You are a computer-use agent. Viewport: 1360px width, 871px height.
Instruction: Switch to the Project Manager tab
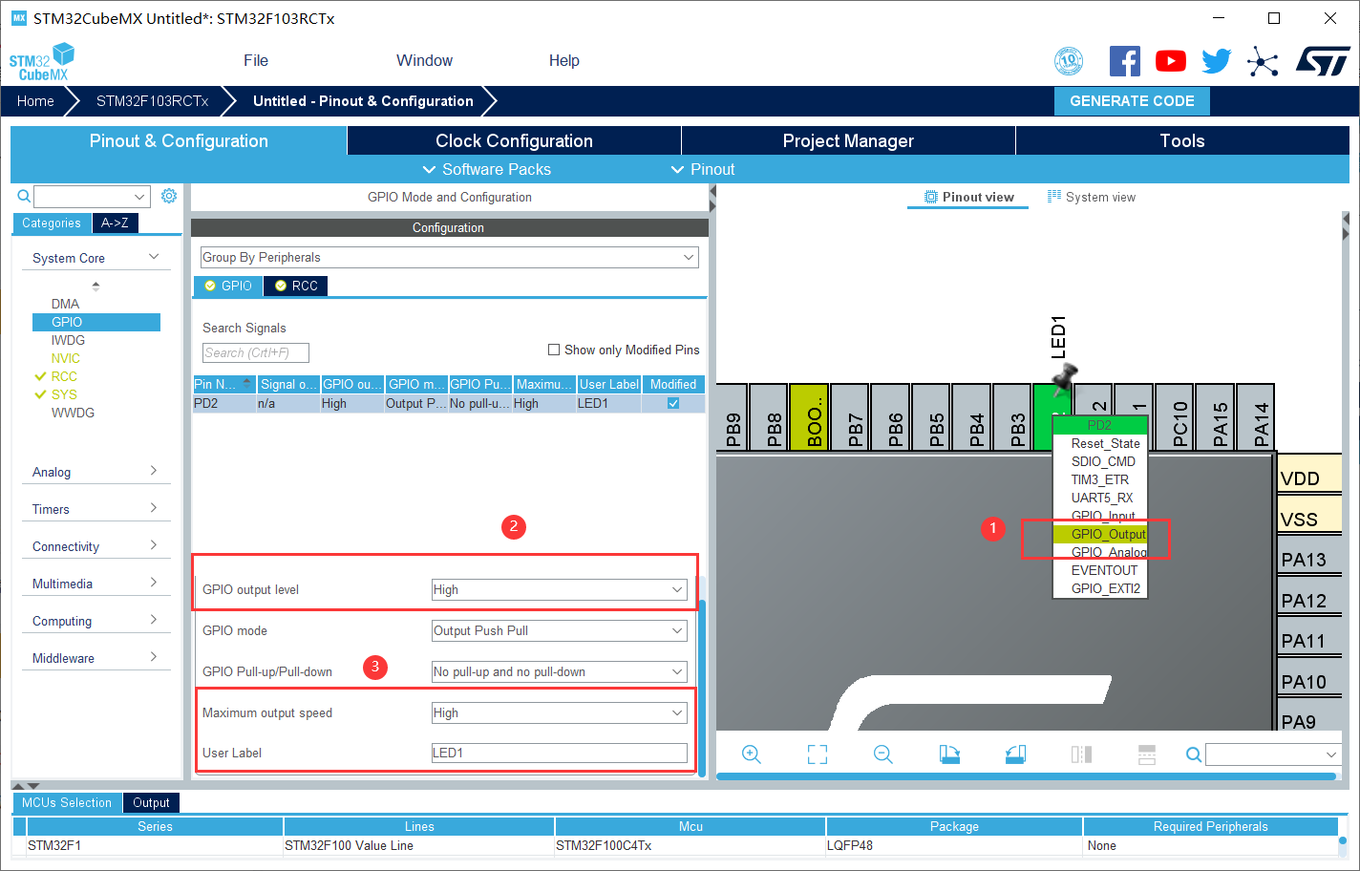pos(848,140)
